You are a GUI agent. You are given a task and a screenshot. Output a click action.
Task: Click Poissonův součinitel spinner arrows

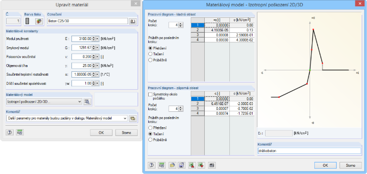(94, 57)
